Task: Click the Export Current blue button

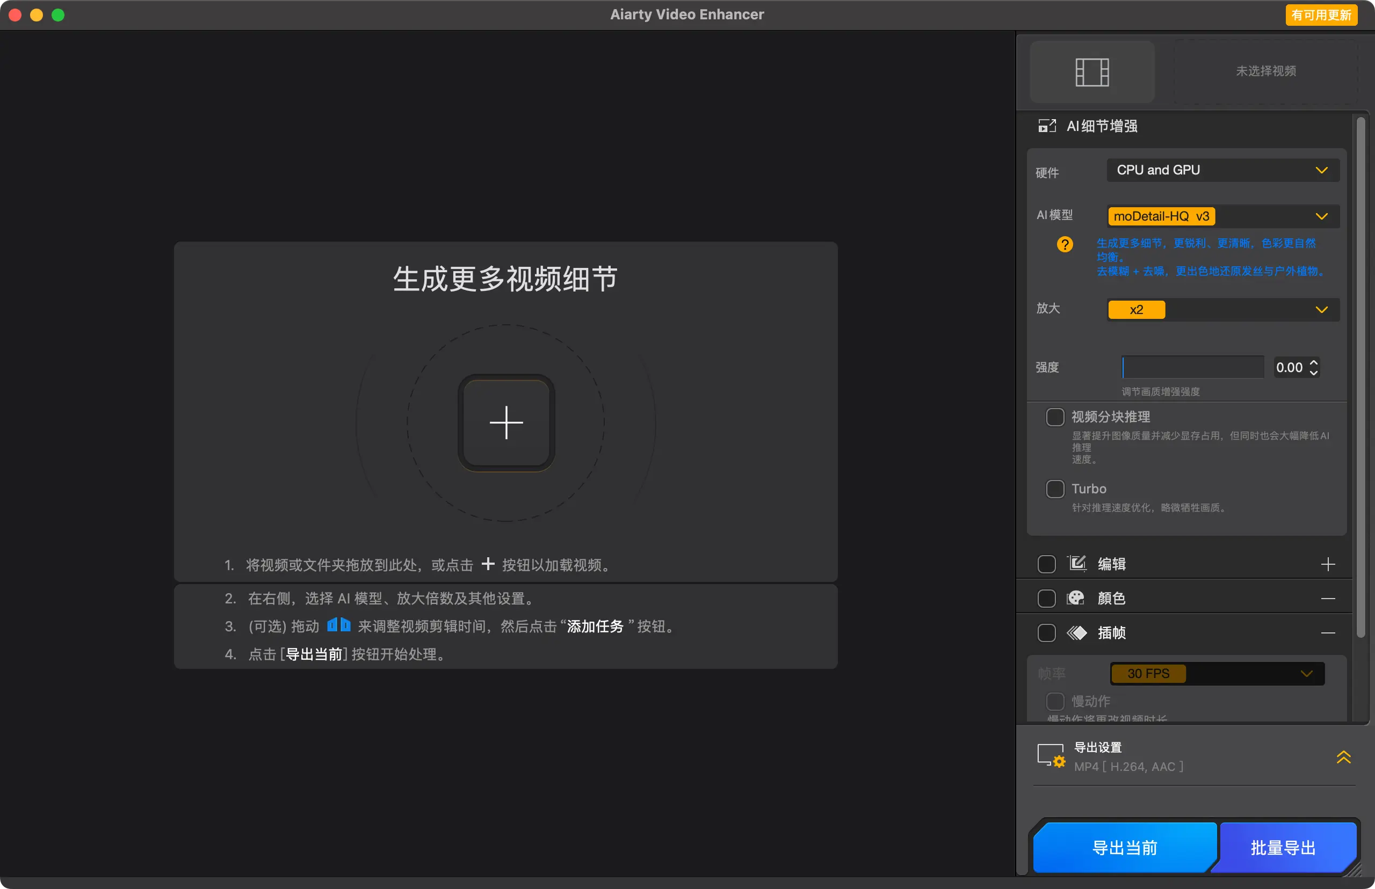Action: (1124, 847)
